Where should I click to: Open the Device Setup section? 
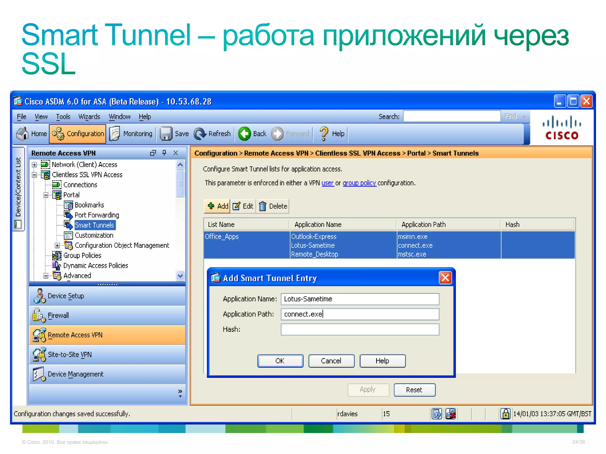(107, 296)
